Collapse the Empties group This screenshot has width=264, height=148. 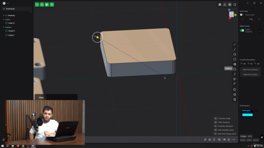pyautogui.click(x=4, y=27)
